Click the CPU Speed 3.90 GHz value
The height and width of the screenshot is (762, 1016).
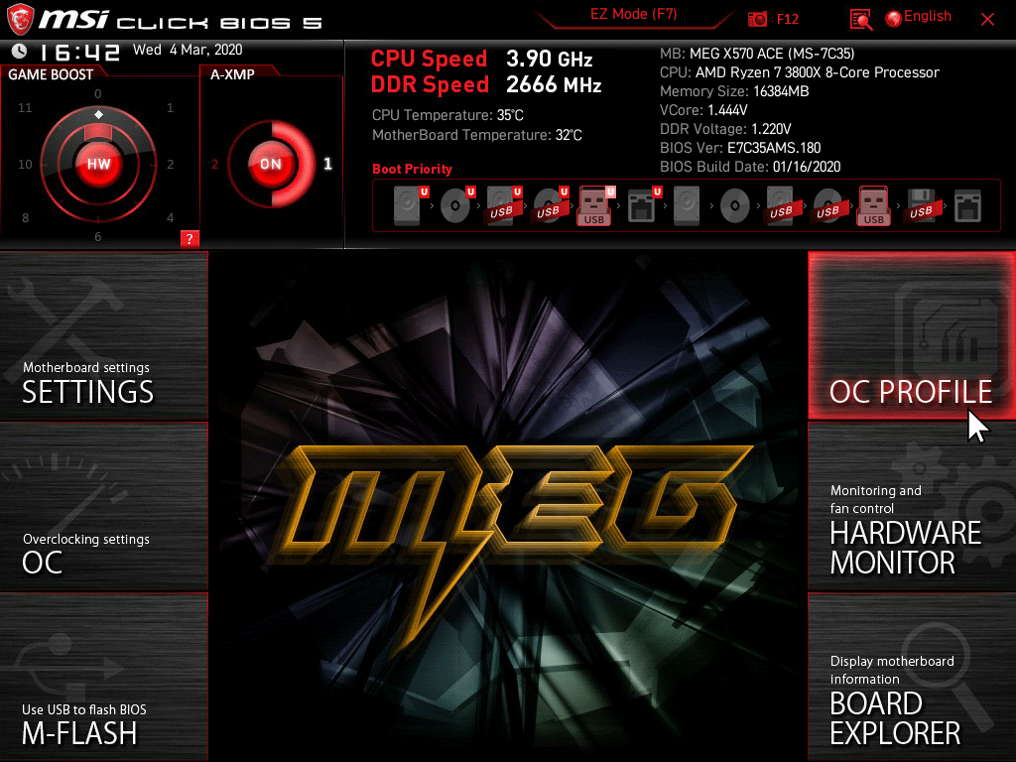coord(549,59)
